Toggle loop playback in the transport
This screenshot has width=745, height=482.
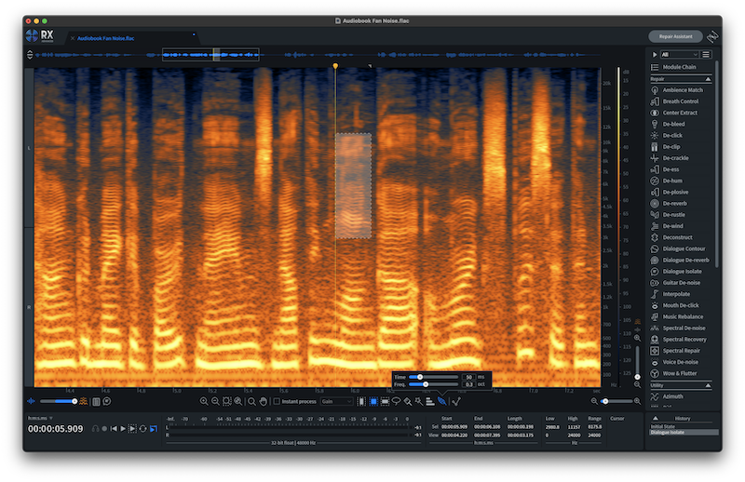142,428
